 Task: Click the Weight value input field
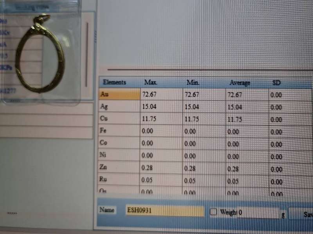pyautogui.click(x=258, y=213)
